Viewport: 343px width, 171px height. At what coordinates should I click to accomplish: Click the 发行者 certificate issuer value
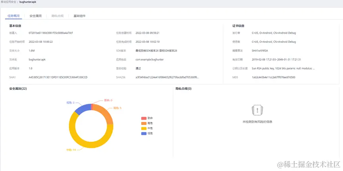[x=274, y=33]
